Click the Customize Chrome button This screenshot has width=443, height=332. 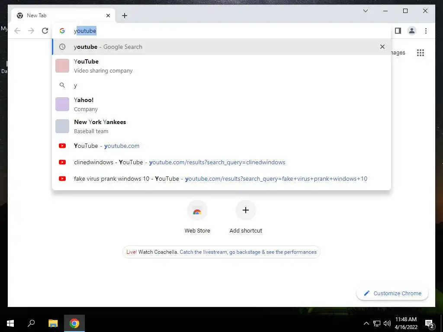[392, 294]
